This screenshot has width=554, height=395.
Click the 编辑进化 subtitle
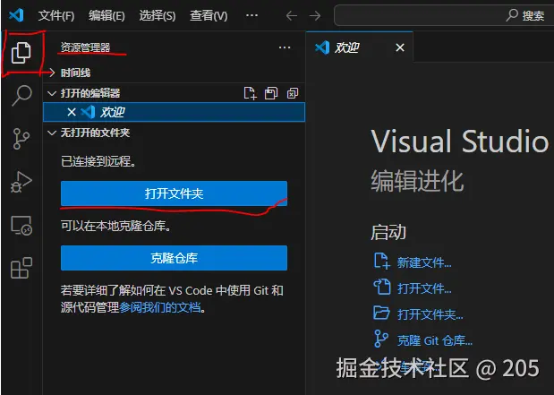coord(417,181)
